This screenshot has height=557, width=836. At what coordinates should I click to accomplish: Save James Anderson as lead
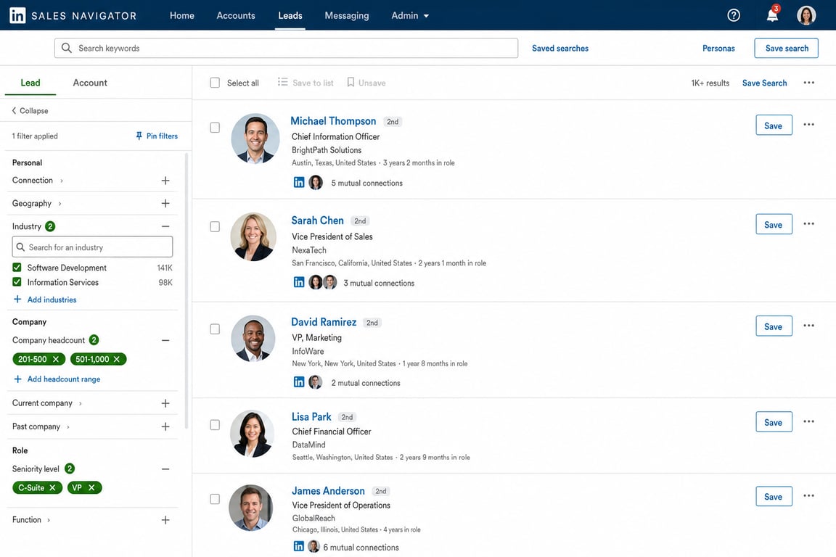point(774,496)
